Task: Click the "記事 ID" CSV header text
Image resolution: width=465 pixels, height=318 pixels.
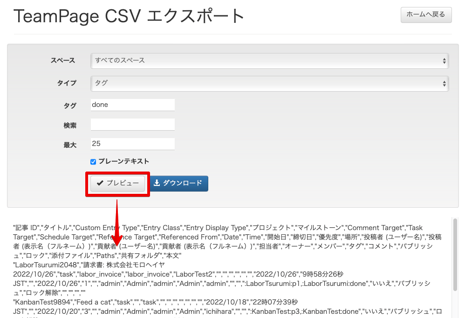Action: click(26, 228)
